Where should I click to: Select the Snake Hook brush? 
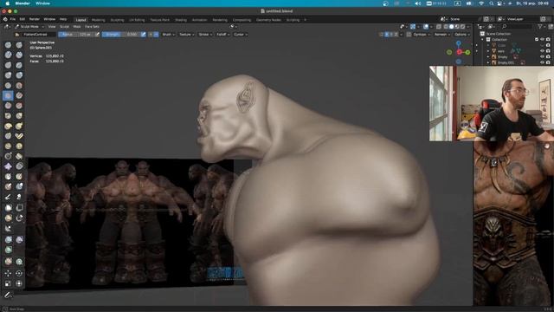coord(19,126)
